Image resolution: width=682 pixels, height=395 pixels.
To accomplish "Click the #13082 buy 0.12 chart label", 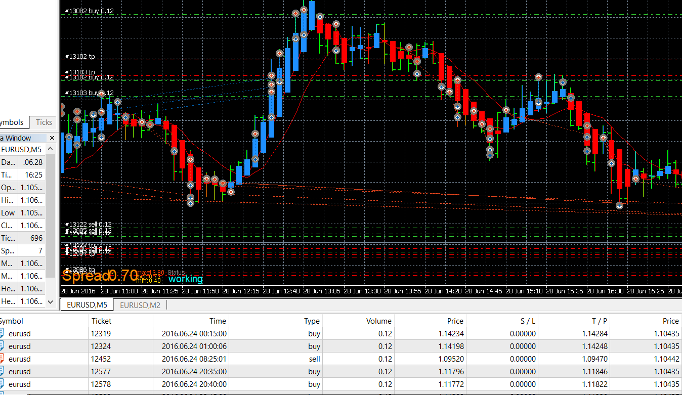I will [x=90, y=11].
